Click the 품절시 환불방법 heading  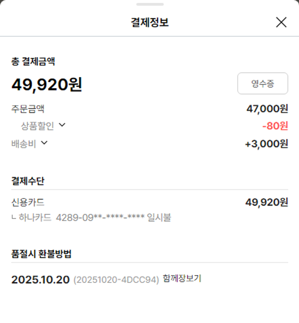(41, 254)
